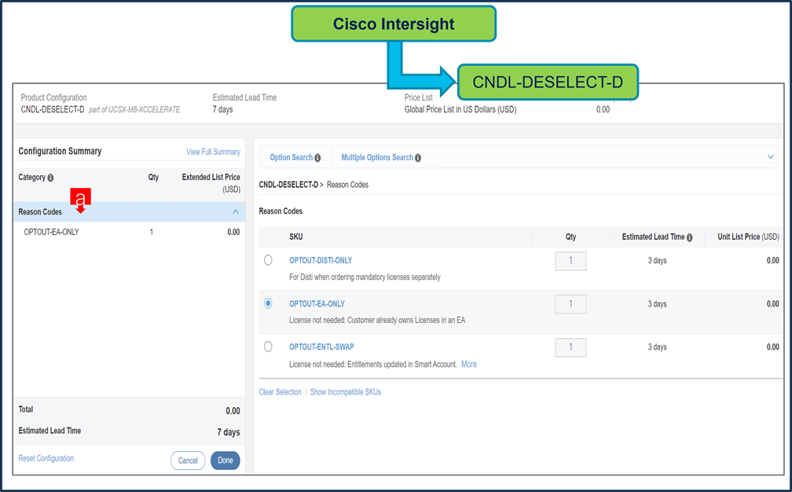Viewport: 792px width, 492px height.
Task: Click the 'part of UCSX-M8-XCCELERATE' text
Action: point(134,109)
